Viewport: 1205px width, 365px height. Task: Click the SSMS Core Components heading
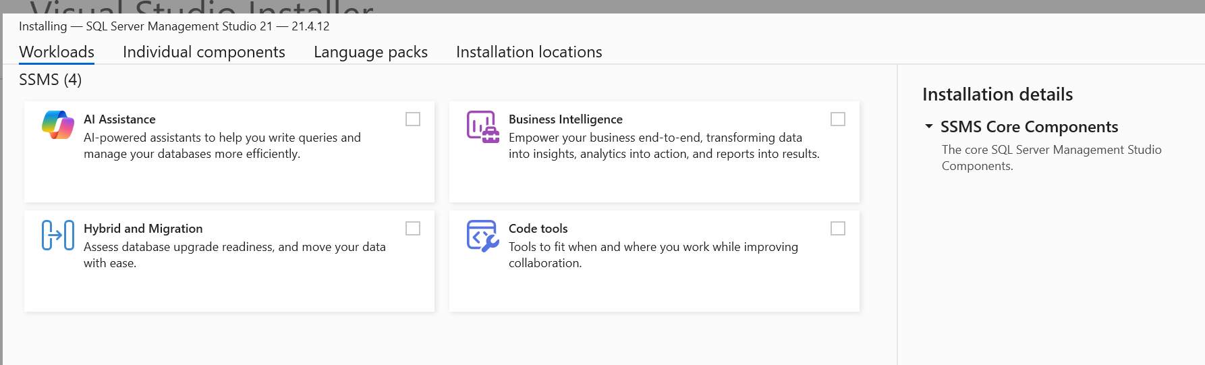(x=1029, y=127)
